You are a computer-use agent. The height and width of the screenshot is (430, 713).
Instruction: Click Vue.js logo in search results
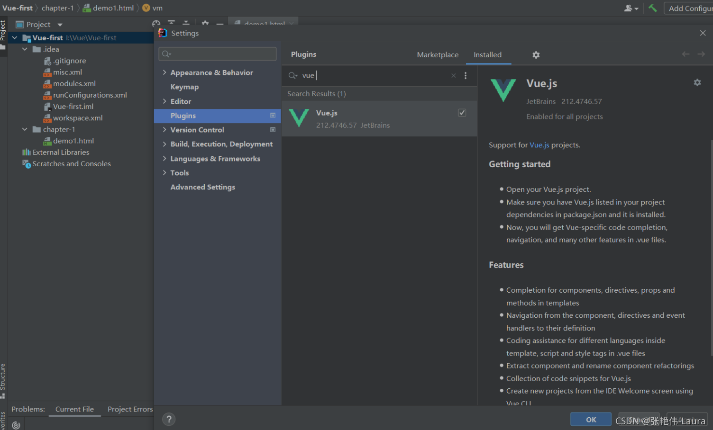click(x=299, y=118)
